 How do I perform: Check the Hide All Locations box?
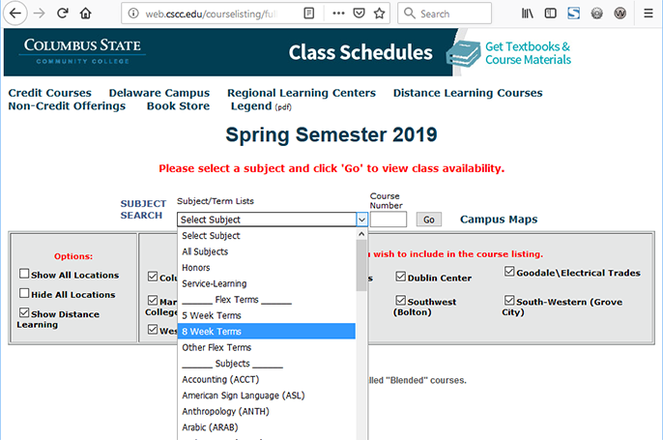pyautogui.click(x=24, y=293)
